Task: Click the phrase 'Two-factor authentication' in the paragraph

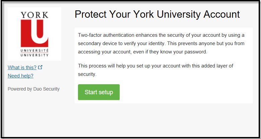Action: [x=106, y=35]
